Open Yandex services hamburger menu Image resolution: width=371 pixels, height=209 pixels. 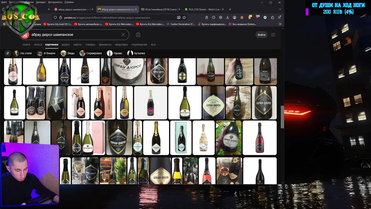click(x=273, y=35)
